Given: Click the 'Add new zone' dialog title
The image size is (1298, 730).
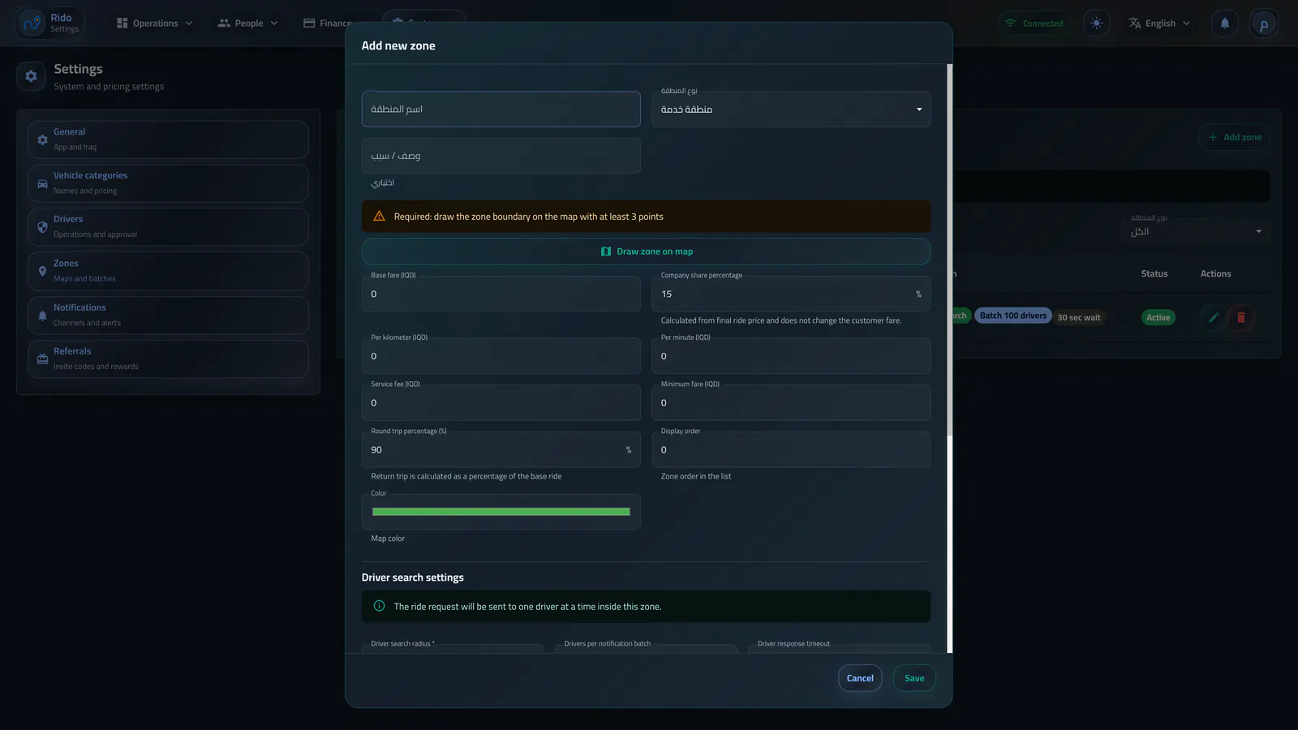Looking at the screenshot, I should tap(398, 45).
